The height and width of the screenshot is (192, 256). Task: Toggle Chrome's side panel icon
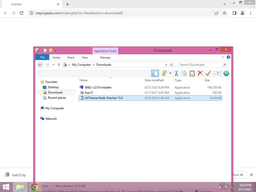pyautogui.click(x=234, y=13)
